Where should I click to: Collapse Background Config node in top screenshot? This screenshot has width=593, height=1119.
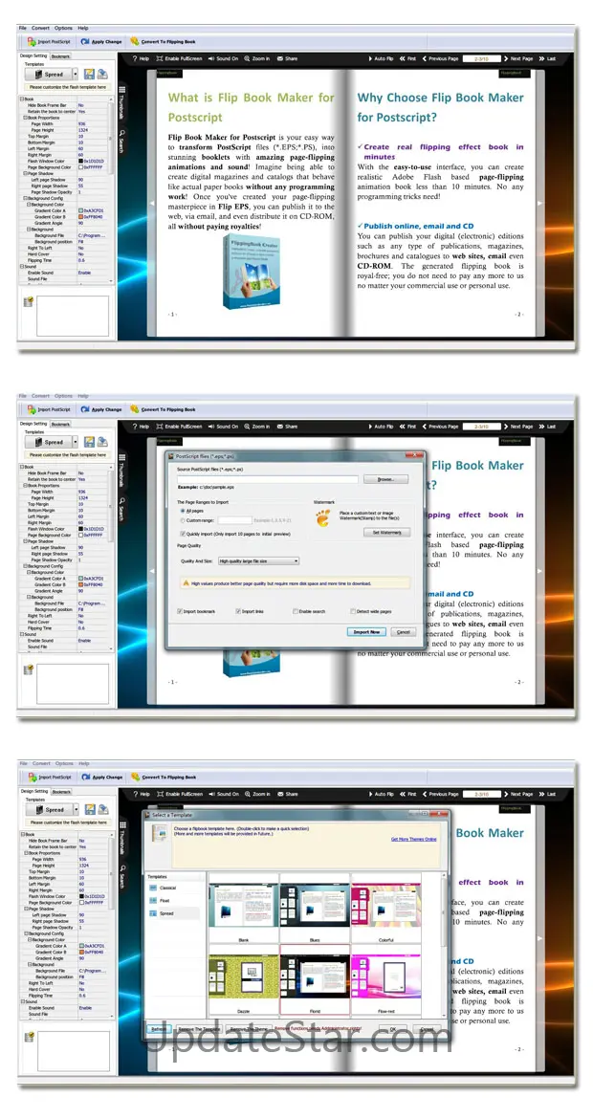25,199
